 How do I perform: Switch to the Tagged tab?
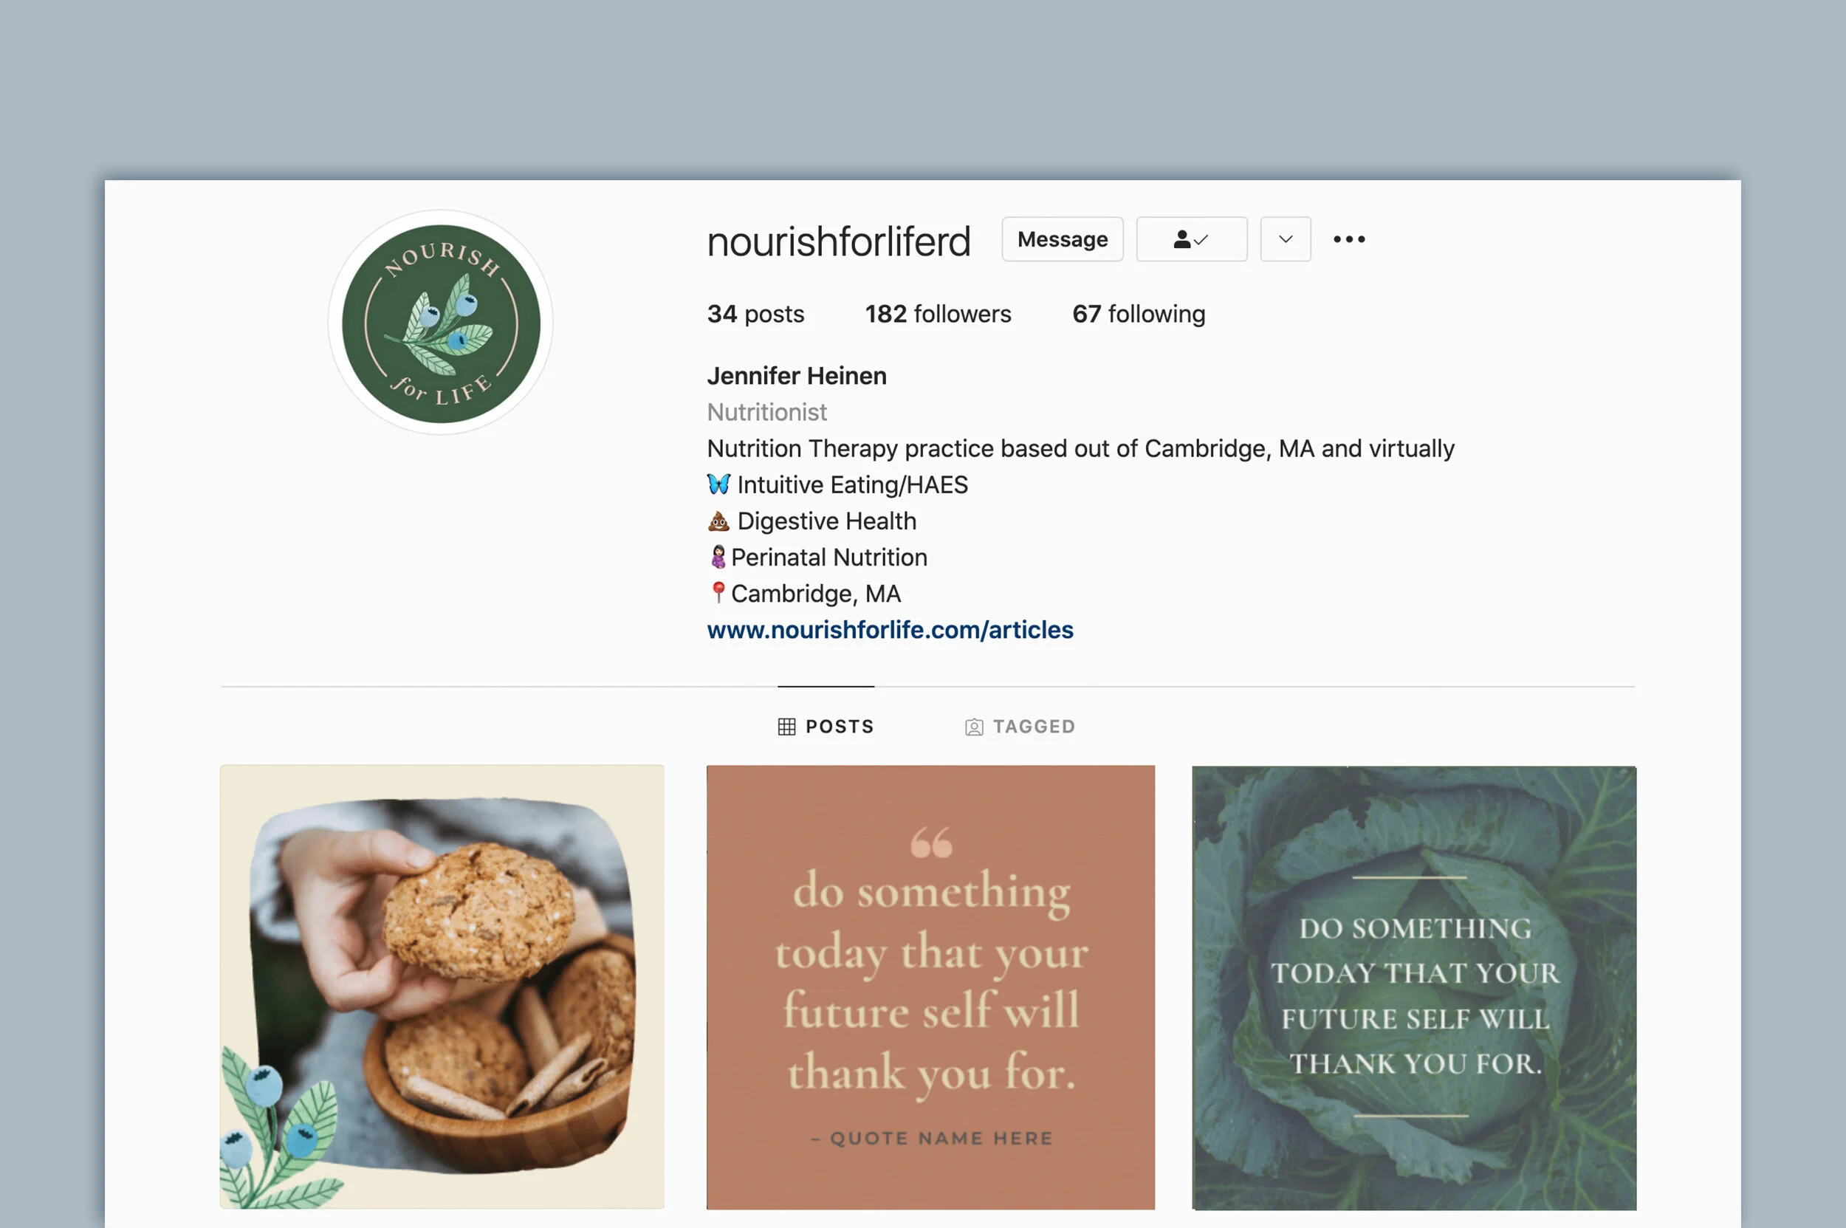(x=1020, y=727)
